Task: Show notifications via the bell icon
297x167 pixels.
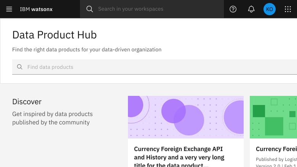Action: pyautogui.click(x=251, y=9)
